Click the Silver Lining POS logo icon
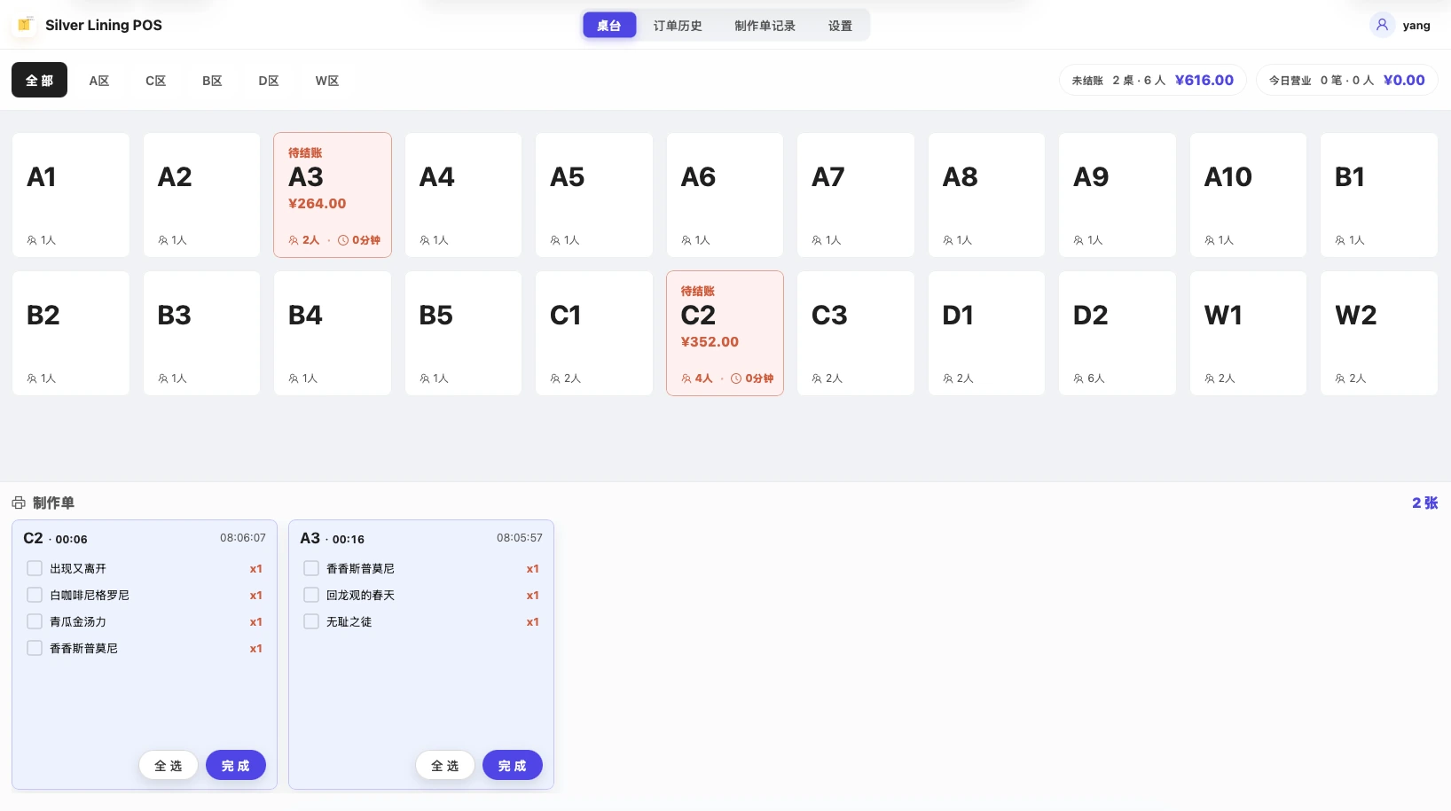Viewport: 1451px width, 811px height. pyautogui.click(x=25, y=25)
